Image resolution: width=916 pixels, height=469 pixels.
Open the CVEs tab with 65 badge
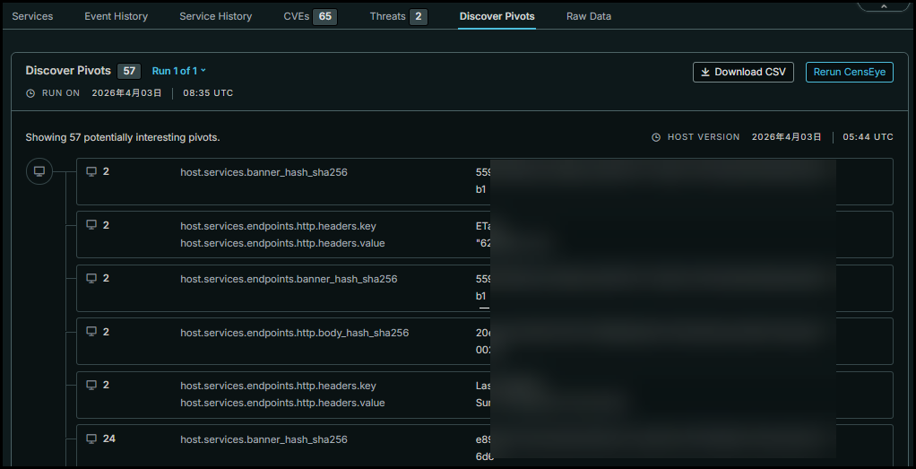309,16
